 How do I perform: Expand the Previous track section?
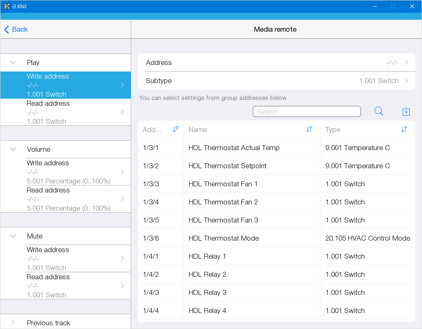click(x=13, y=323)
